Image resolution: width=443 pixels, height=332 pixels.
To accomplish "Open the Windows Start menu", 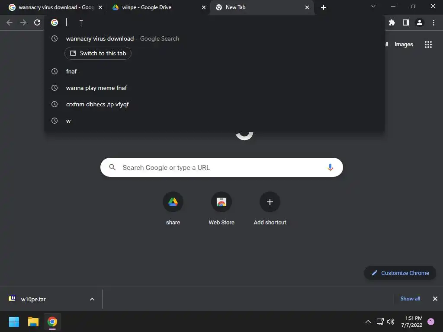I will coord(14,322).
